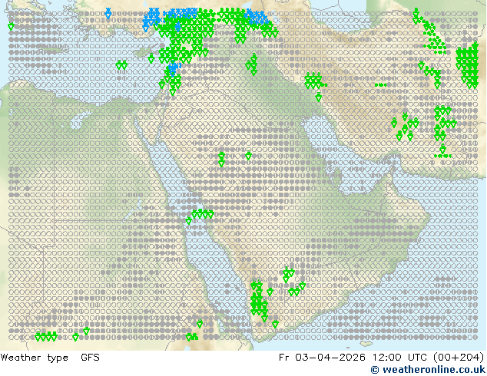
Task: Click the 'Weather type' caption text
Action: pyautogui.click(x=35, y=358)
